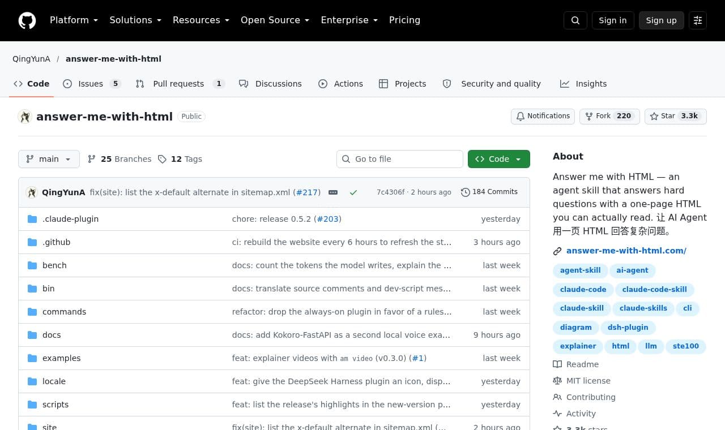Open the .claude-plugin folder icon
This screenshot has height=430, width=725.
(32, 219)
